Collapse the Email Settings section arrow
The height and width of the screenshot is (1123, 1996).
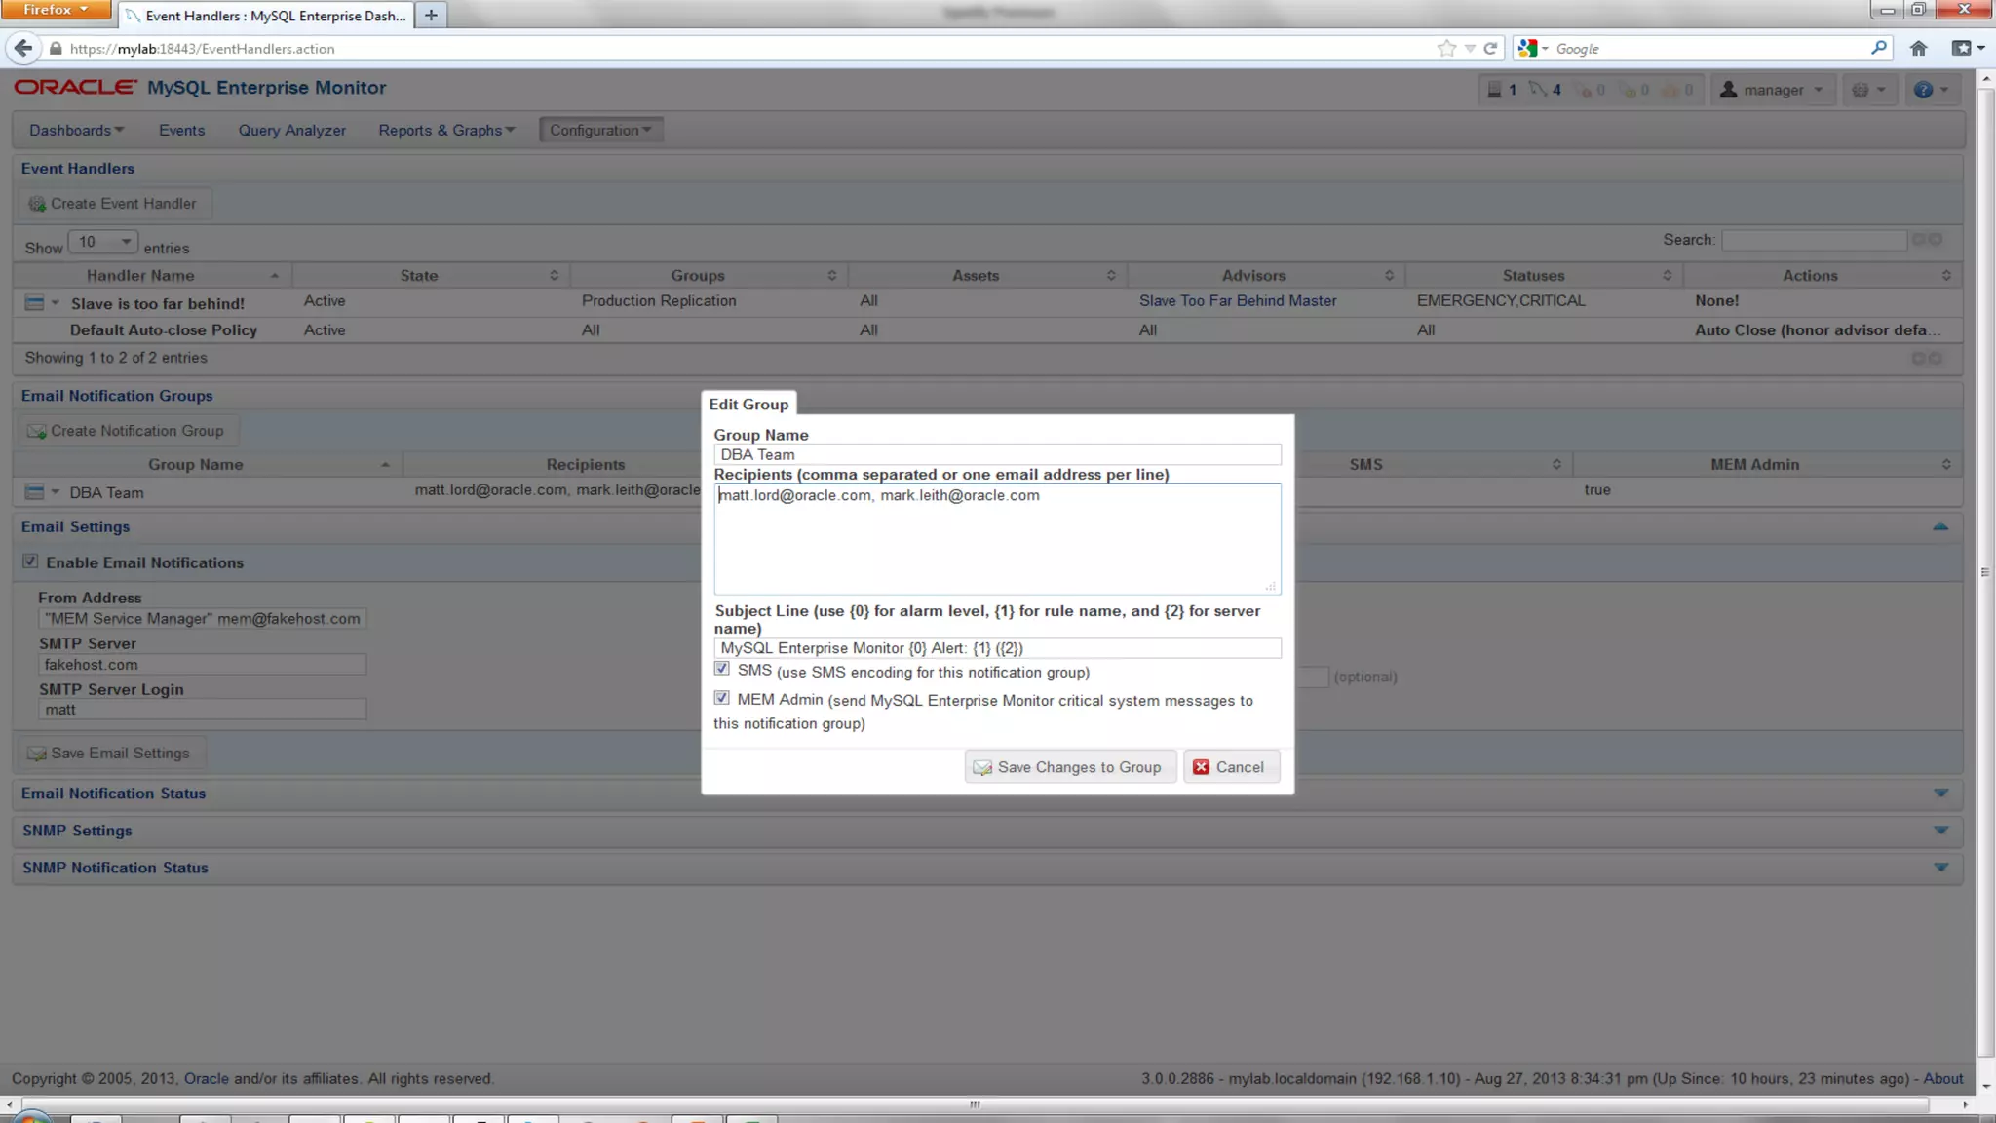coord(1940,526)
